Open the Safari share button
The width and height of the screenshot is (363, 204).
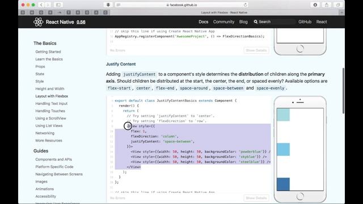click(x=327, y=5)
